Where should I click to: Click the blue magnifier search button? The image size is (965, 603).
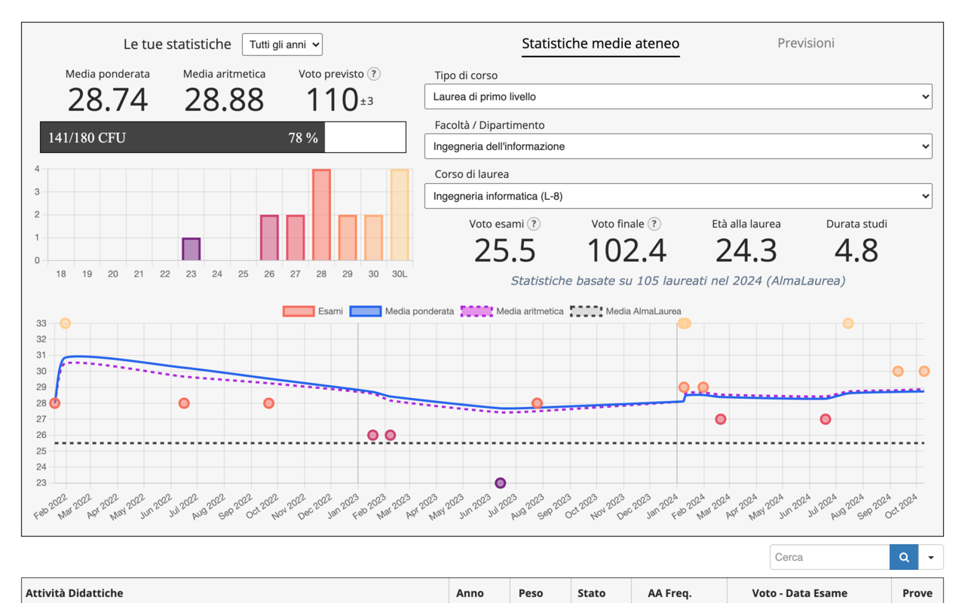pos(904,557)
